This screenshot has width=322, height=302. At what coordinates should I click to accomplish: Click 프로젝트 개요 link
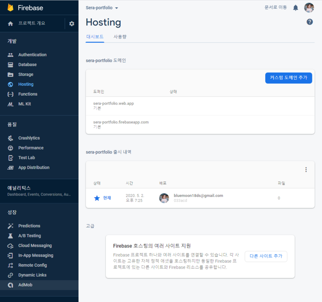click(x=32, y=23)
